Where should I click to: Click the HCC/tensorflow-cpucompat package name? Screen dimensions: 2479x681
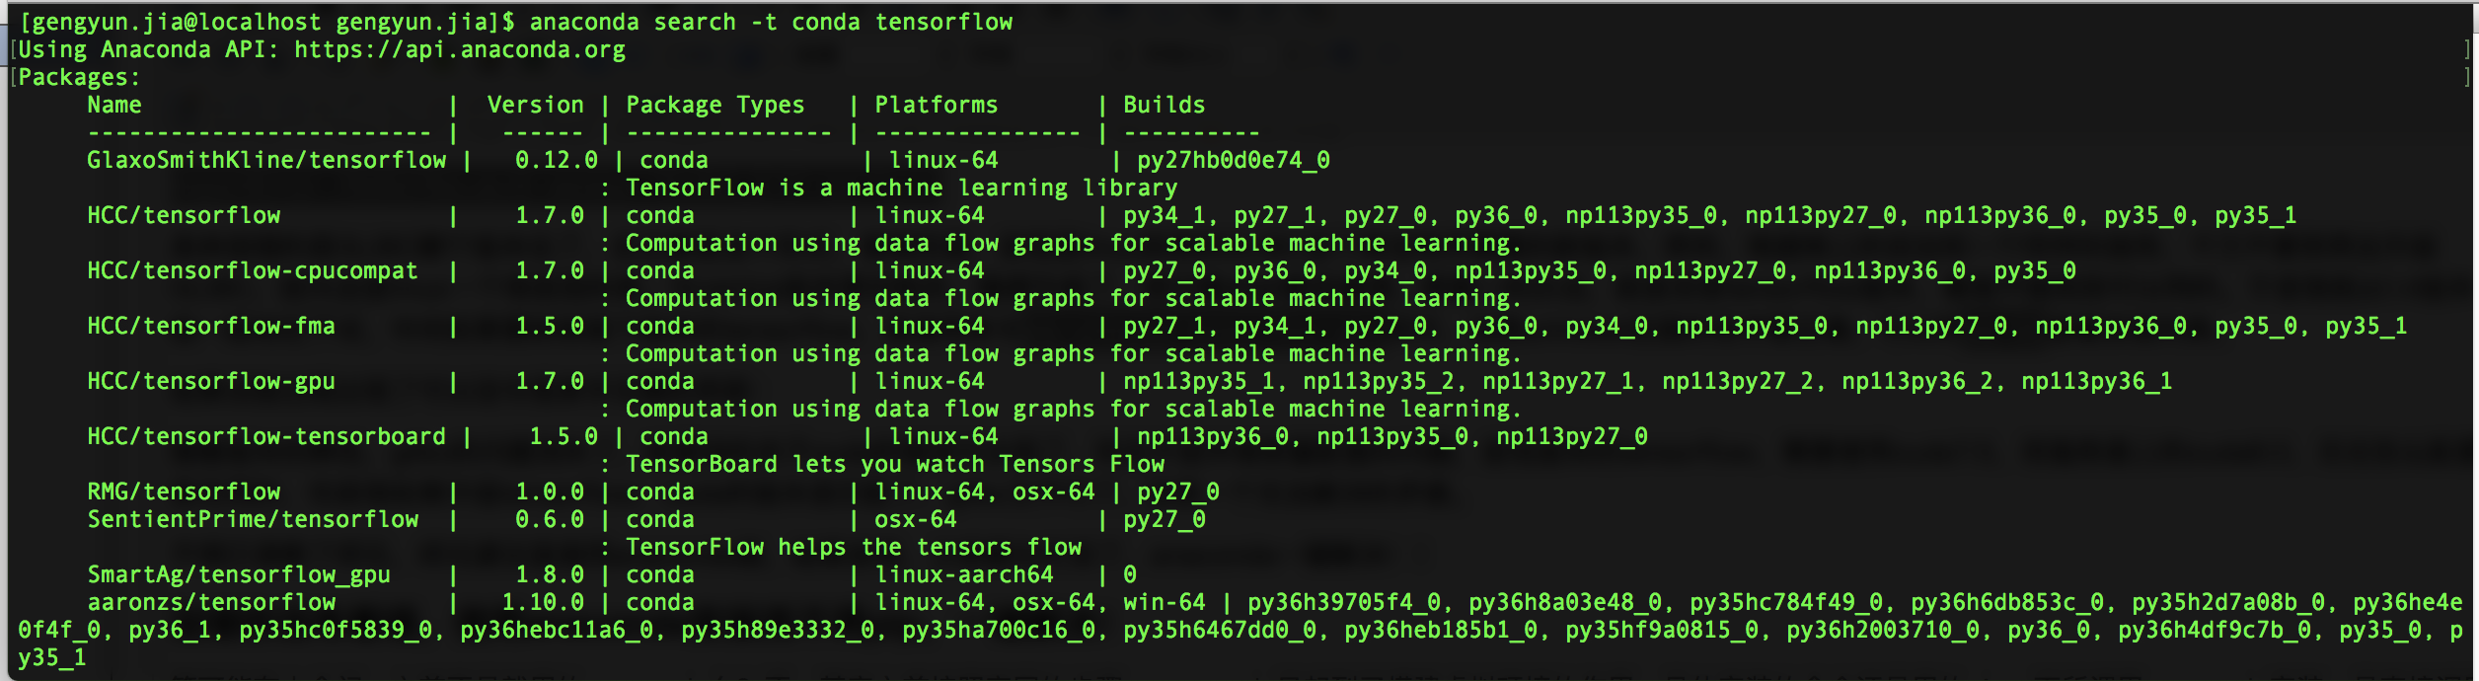coord(253,270)
